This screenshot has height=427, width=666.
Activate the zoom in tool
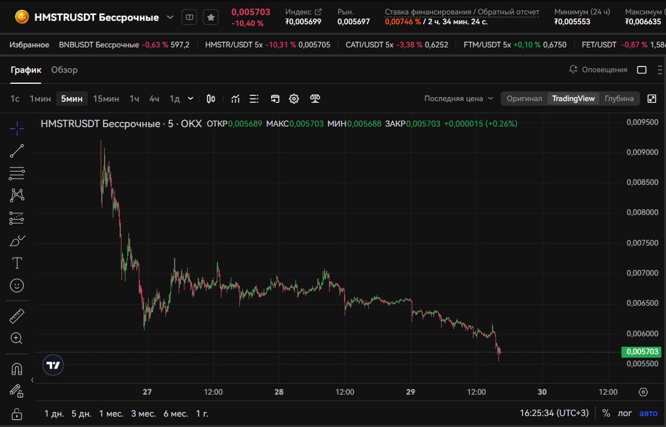pos(17,338)
